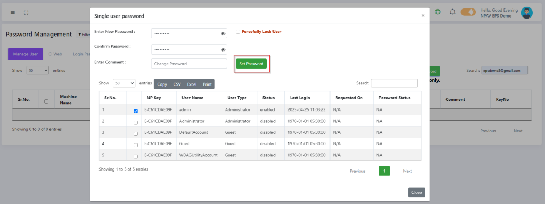This screenshot has height=204, width=545.
Task: Open background page Show entries dropdown
Action: point(38,71)
